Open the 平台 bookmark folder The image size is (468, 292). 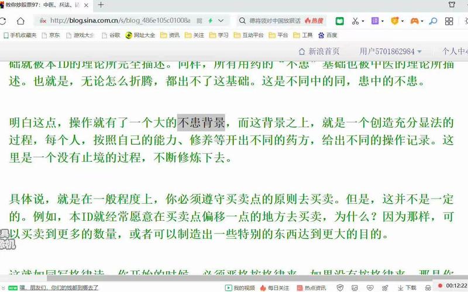(x=278, y=35)
